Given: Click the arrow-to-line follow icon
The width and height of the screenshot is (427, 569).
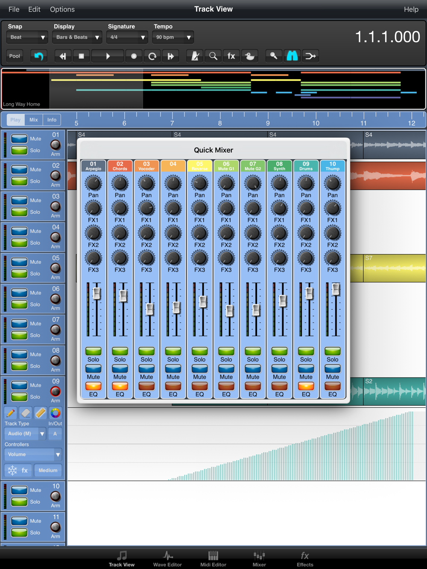Looking at the screenshot, I should coord(310,56).
